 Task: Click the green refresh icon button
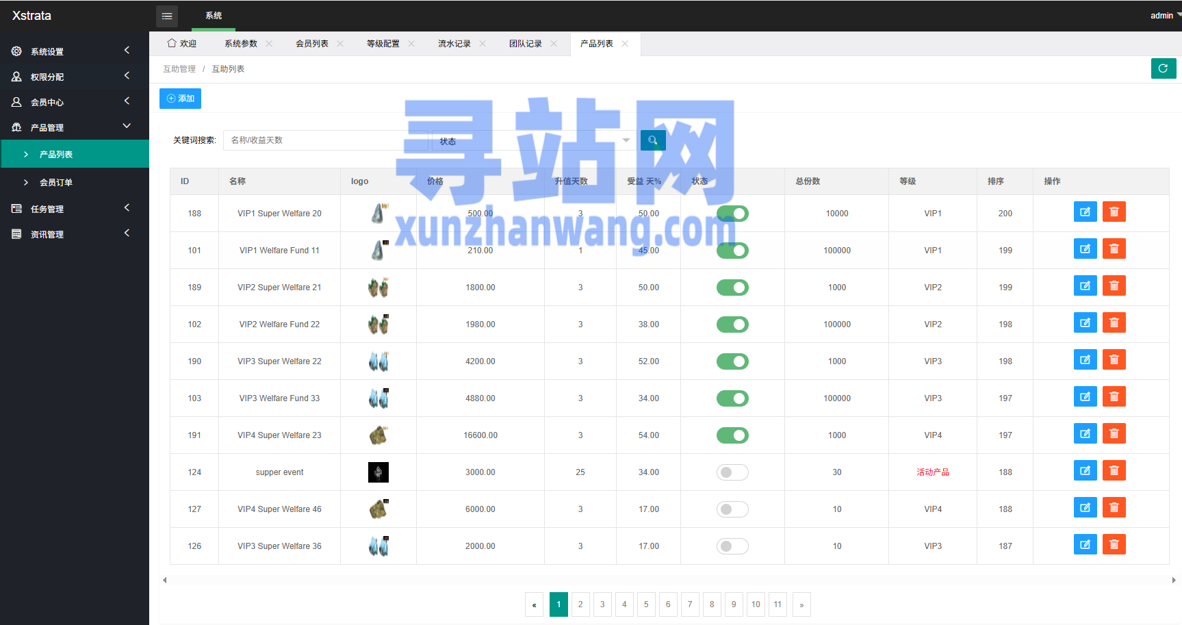click(x=1163, y=68)
